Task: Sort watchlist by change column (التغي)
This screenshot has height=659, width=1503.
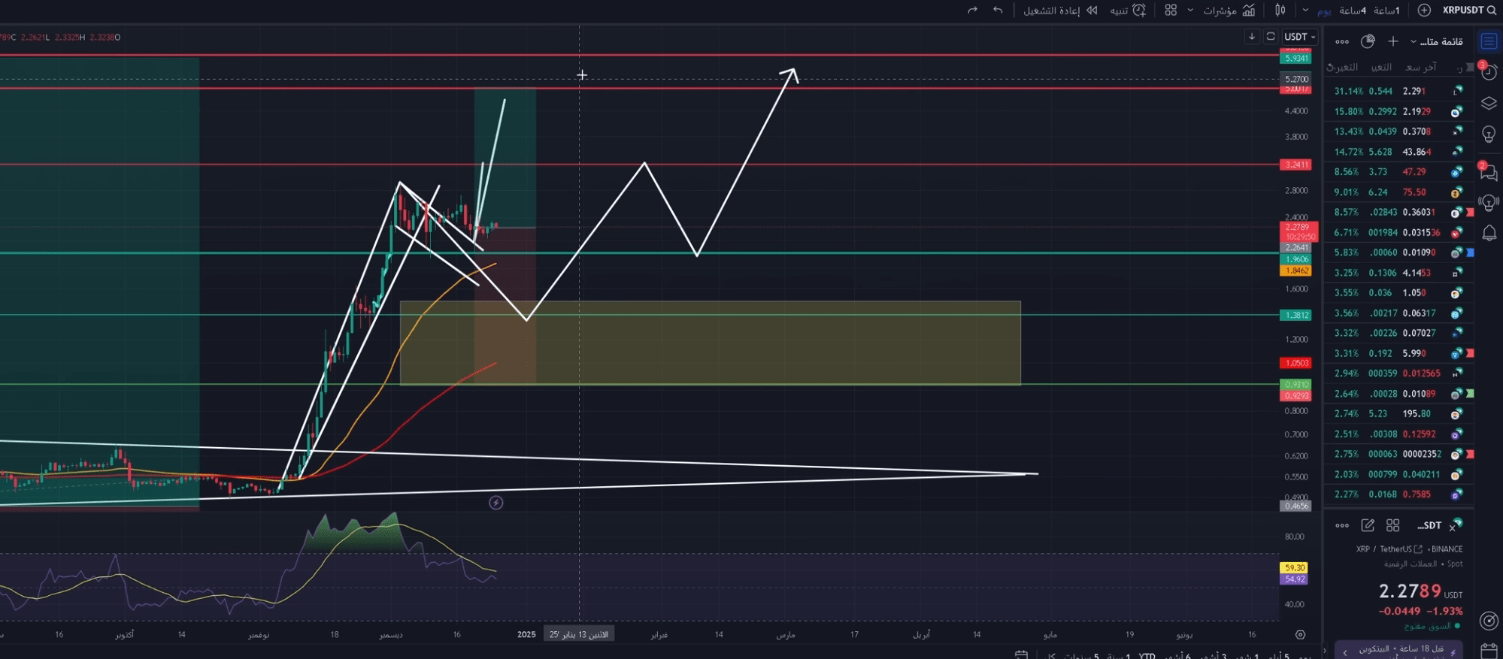Action: pos(1381,67)
